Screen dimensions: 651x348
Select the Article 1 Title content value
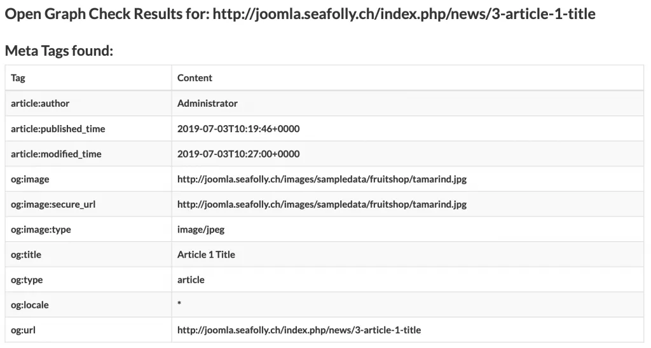[x=206, y=255]
